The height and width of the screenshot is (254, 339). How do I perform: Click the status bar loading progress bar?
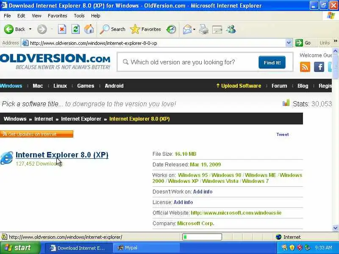coord(202,237)
